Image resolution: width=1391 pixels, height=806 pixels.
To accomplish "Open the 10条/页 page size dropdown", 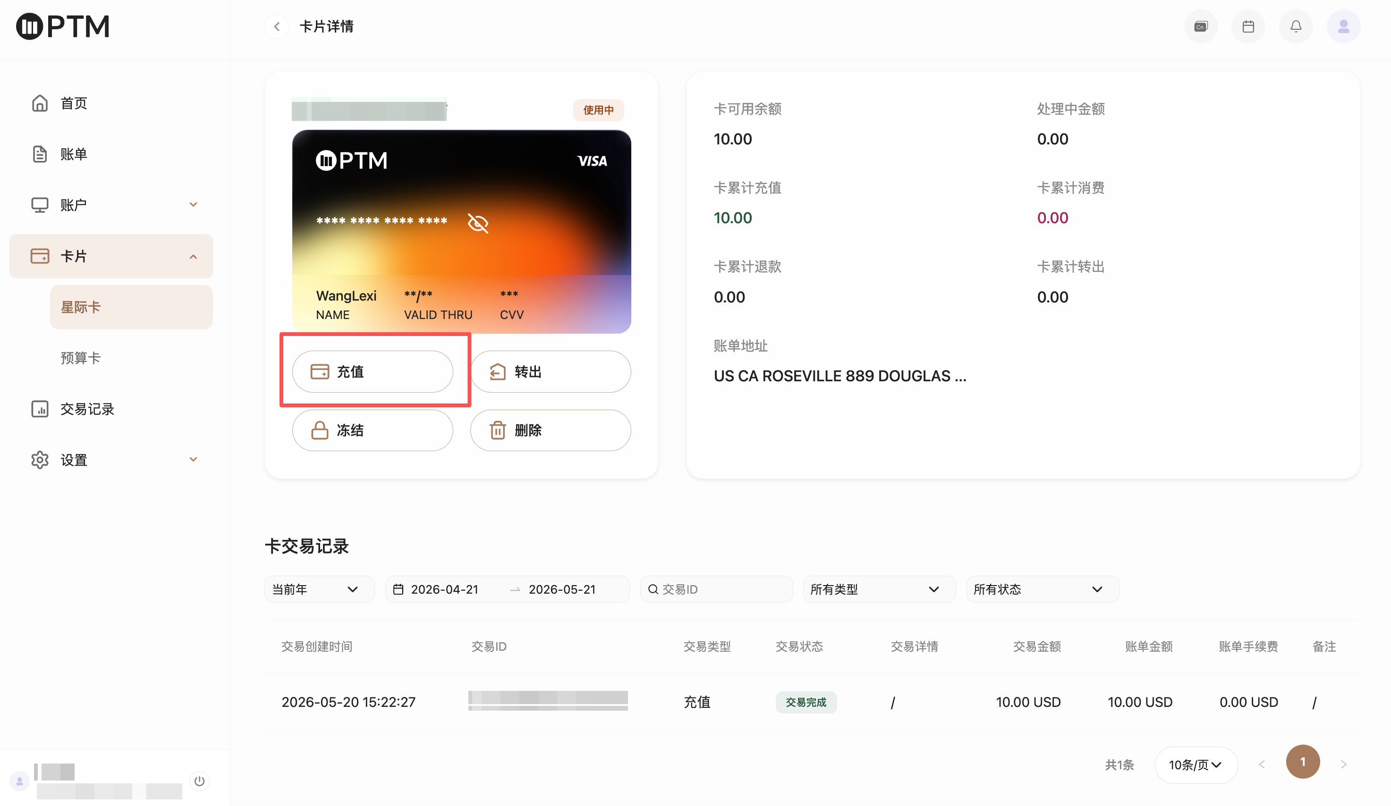I will coord(1196,764).
